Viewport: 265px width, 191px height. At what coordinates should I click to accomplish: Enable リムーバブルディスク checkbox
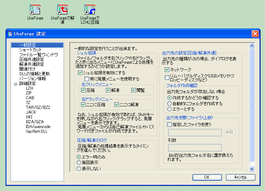point(167,77)
